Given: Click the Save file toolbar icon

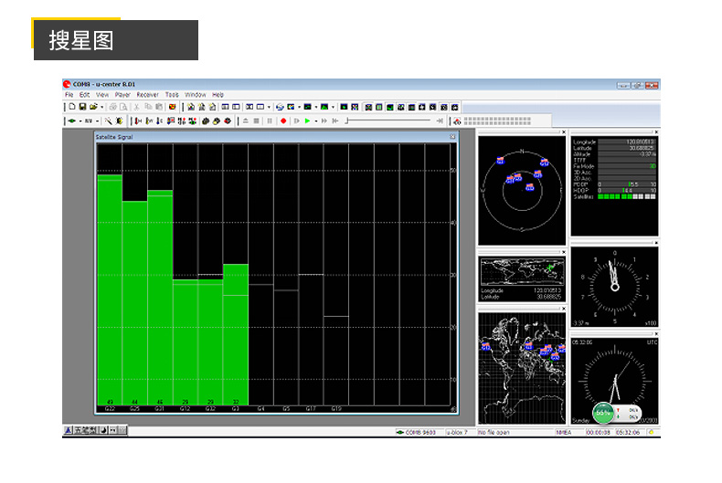Looking at the screenshot, I should [x=81, y=107].
